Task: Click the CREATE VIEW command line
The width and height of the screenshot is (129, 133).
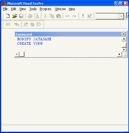Action: point(30,43)
